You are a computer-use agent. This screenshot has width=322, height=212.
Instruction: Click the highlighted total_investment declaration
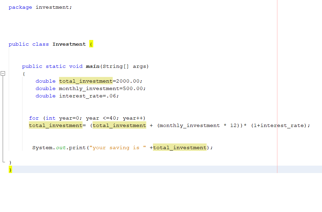(86, 81)
